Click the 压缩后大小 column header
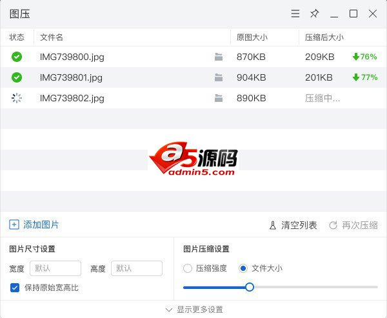The width and height of the screenshot is (387, 318). click(x=324, y=37)
